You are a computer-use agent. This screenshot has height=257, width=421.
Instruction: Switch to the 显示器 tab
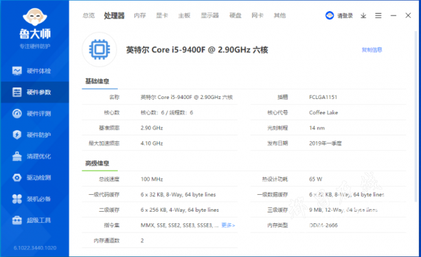click(x=210, y=16)
